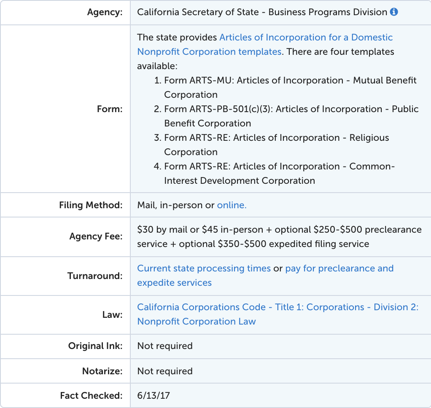Select the Notarize: label
This screenshot has width=431, height=408.
click(102, 371)
